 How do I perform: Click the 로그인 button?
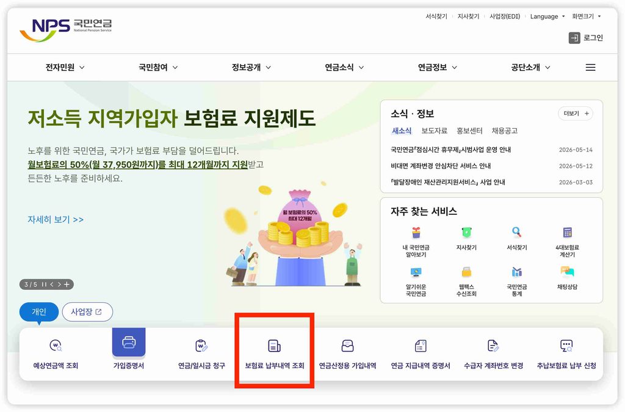[585, 38]
